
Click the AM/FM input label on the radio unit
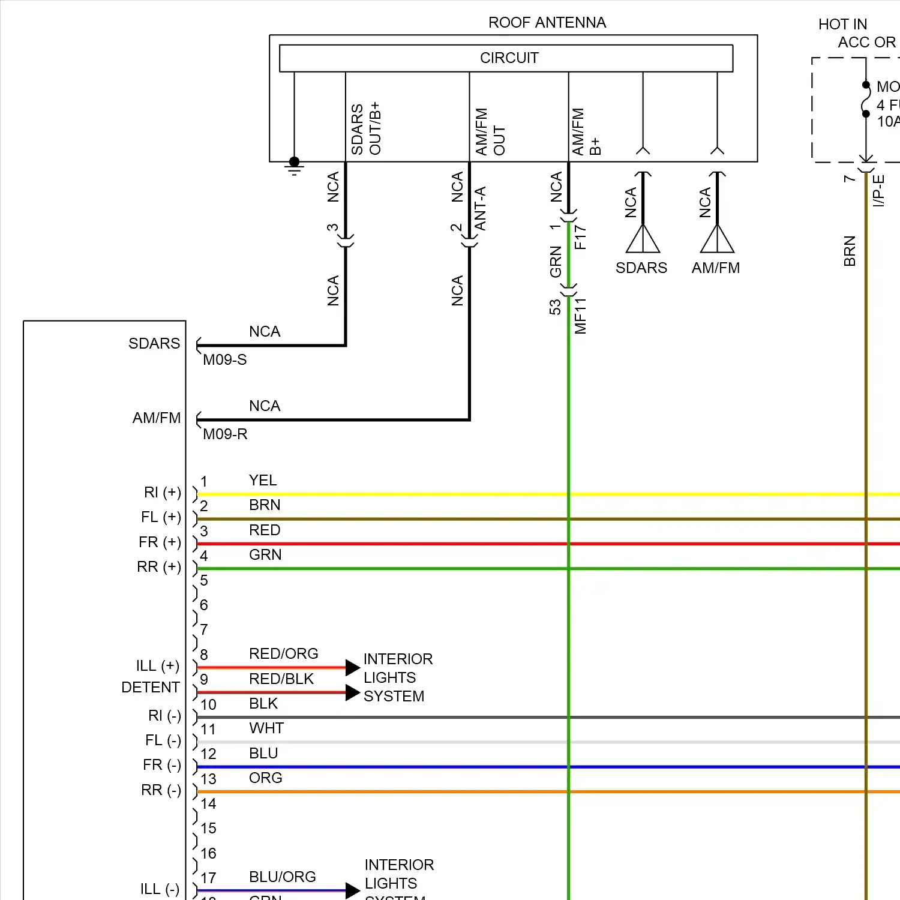pos(157,418)
